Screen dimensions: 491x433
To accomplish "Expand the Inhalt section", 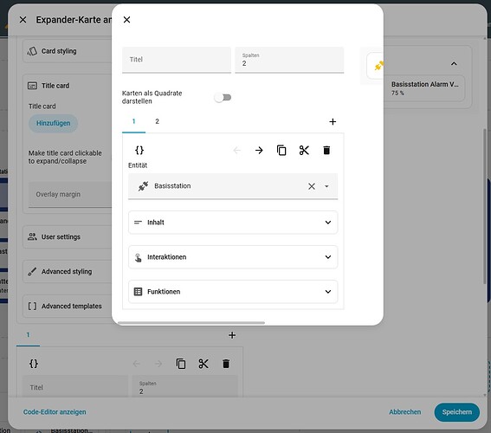I will coord(233,223).
